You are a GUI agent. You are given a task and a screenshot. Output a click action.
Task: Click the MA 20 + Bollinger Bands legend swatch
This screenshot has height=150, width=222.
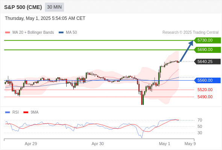pyautogui.click(x=8, y=33)
